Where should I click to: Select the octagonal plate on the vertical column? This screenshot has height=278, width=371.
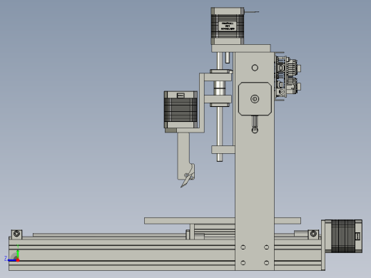[x=255, y=99]
